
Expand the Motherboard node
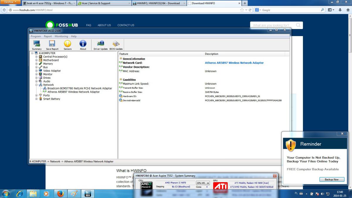tap(37, 60)
